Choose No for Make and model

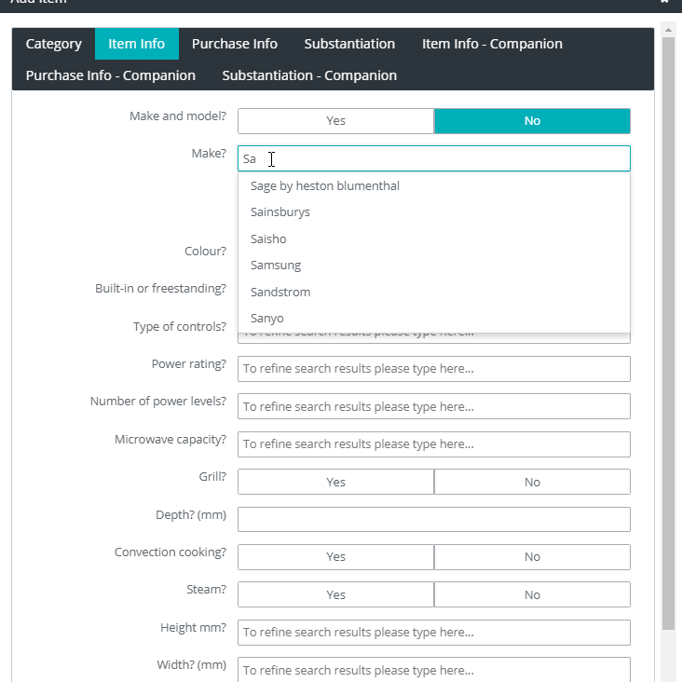(x=532, y=121)
